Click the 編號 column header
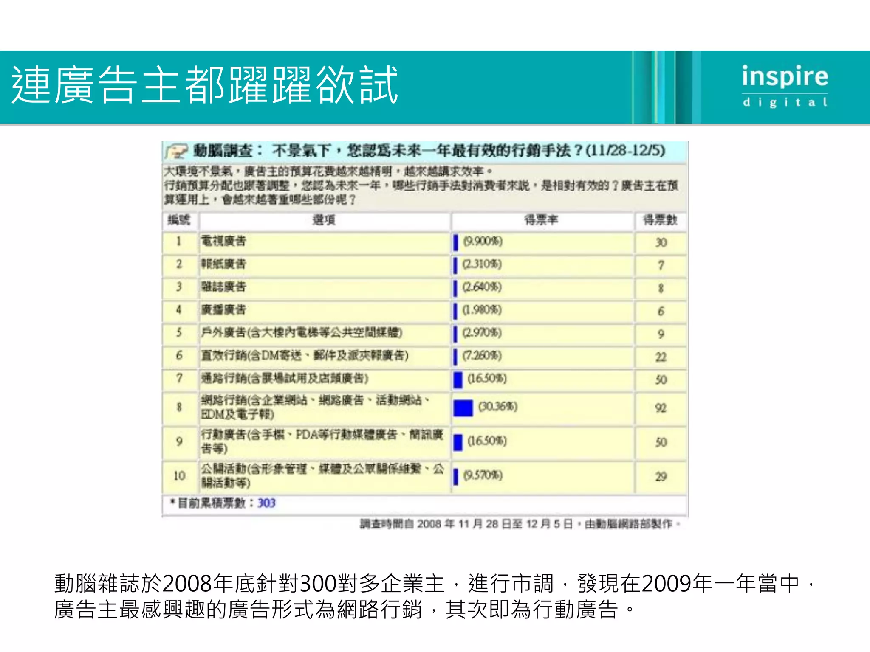This screenshot has height=652, width=870. click(x=179, y=220)
